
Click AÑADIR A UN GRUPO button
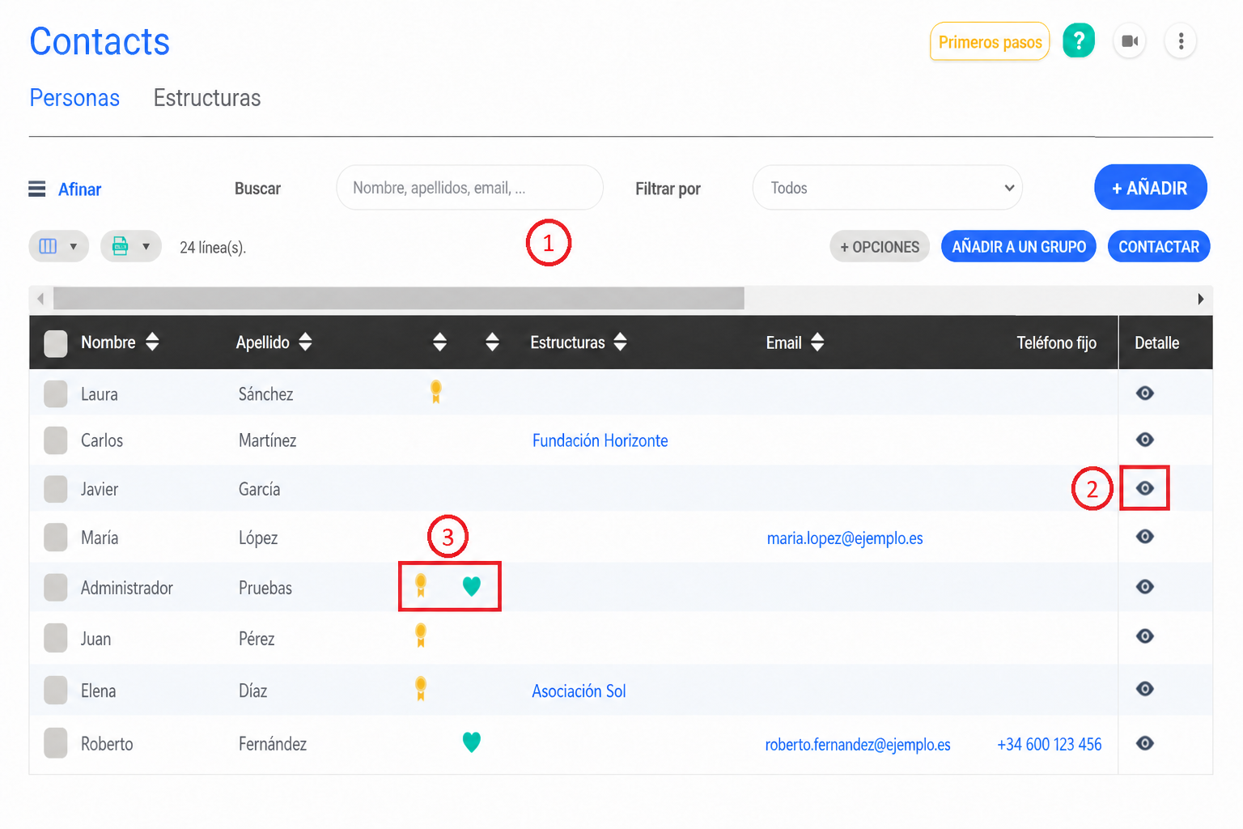pyautogui.click(x=1019, y=247)
